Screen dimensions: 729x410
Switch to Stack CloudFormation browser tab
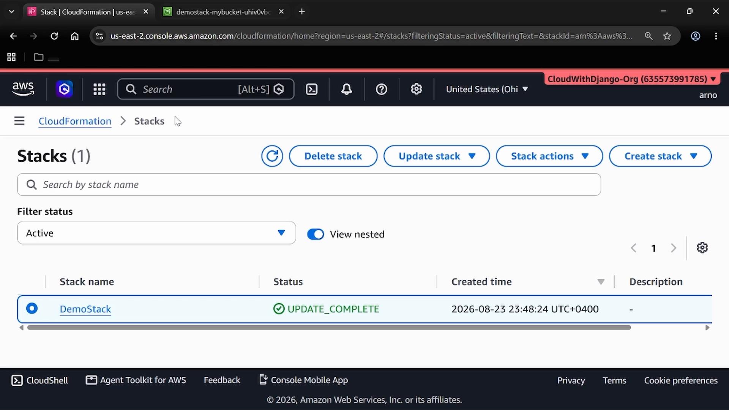coord(88,12)
